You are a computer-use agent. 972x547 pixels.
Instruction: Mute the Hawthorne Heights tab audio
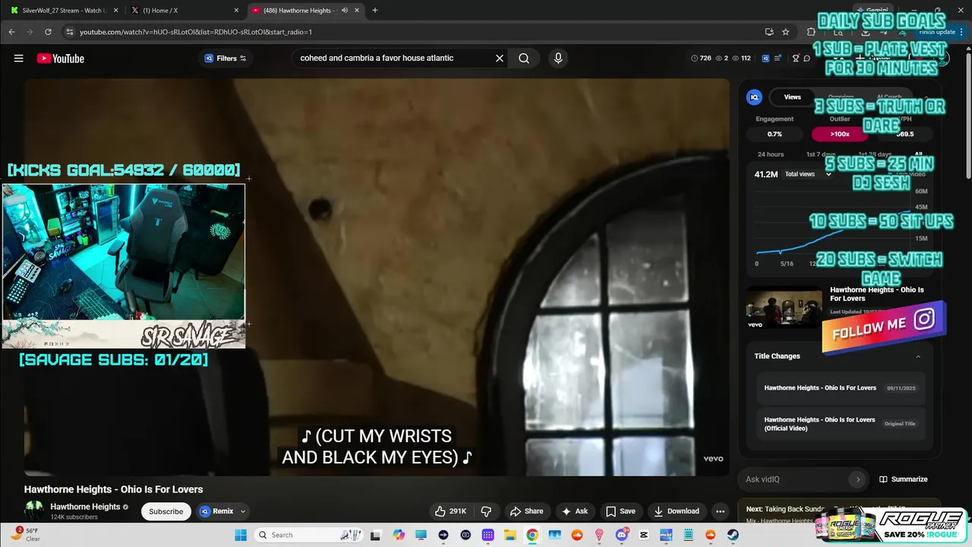345,11
